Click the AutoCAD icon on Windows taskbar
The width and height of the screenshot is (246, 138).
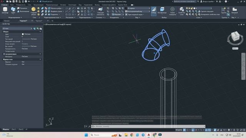tap(149, 135)
